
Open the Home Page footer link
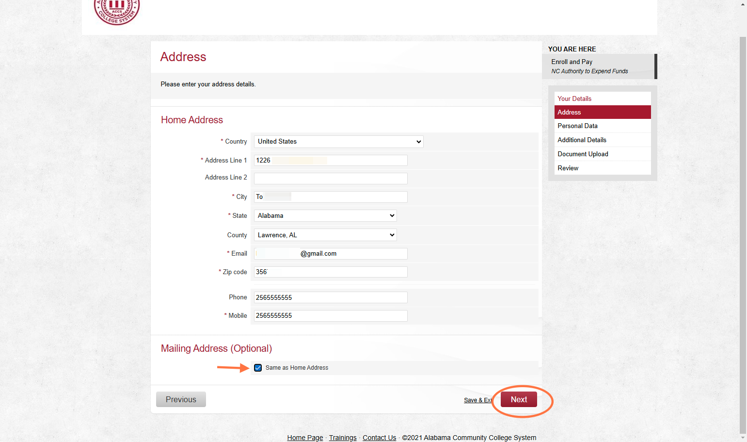tap(305, 438)
